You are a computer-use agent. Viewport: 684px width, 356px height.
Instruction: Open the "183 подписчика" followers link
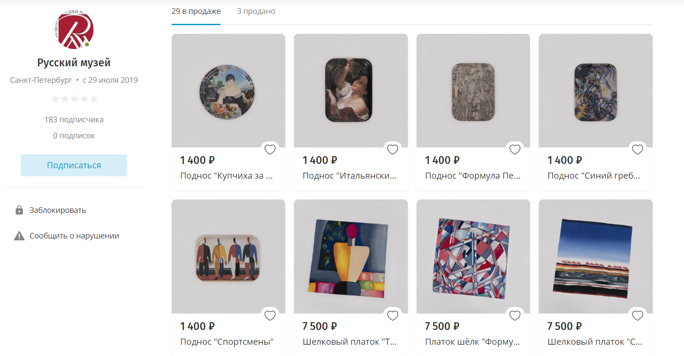pos(74,120)
